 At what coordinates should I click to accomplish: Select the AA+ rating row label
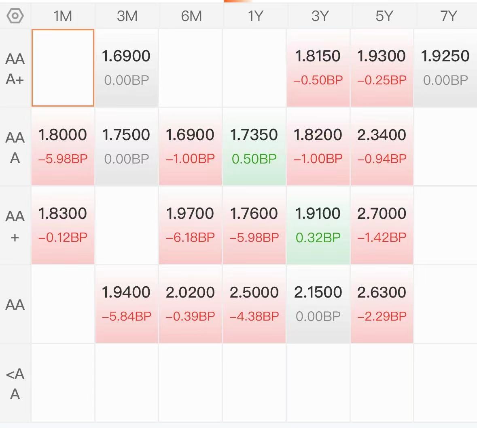15,226
